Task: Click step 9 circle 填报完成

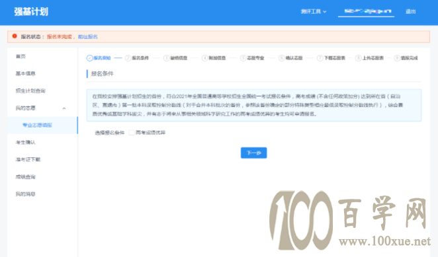Action: (x=397, y=58)
